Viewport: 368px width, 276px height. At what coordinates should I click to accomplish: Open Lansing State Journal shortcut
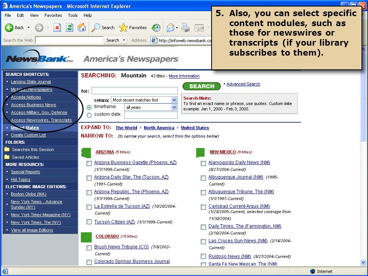point(31,82)
